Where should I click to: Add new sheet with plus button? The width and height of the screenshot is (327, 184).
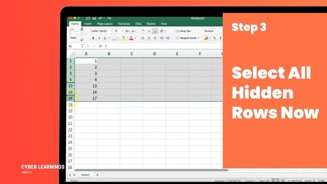pyautogui.click(x=97, y=175)
